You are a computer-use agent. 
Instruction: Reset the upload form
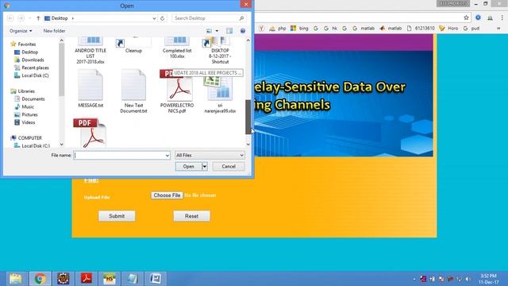tap(191, 216)
